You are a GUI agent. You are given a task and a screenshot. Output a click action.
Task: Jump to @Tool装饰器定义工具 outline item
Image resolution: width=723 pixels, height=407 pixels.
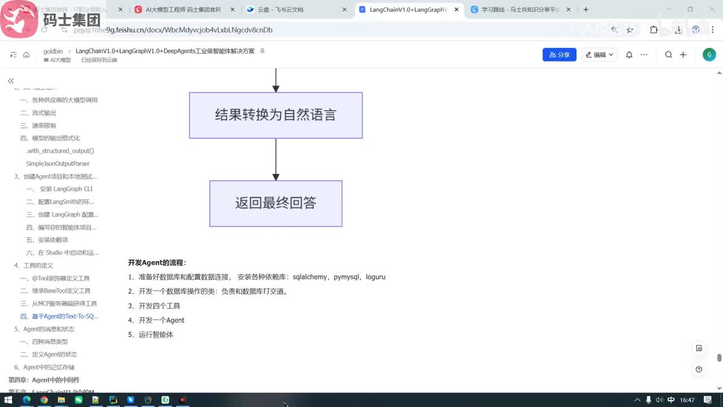tap(55, 278)
